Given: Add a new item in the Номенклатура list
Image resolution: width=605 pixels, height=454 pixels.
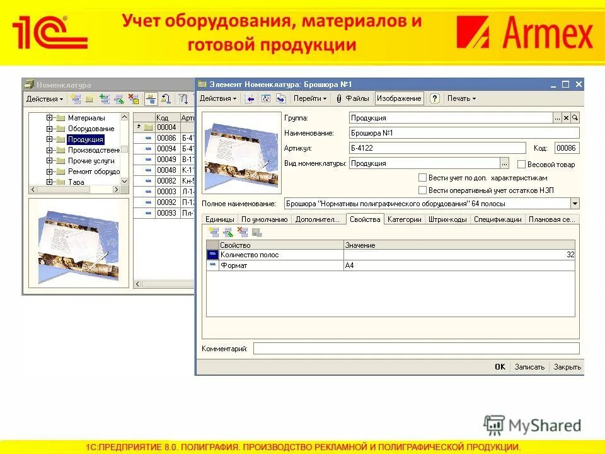Looking at the screenshot, I should coord(76,99).
